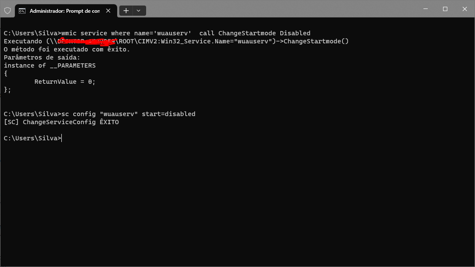The height and width of the screenshot is (267, 475).
Task: Click the ReturnValue = 0 output line
Action: (x=65, y=82)
